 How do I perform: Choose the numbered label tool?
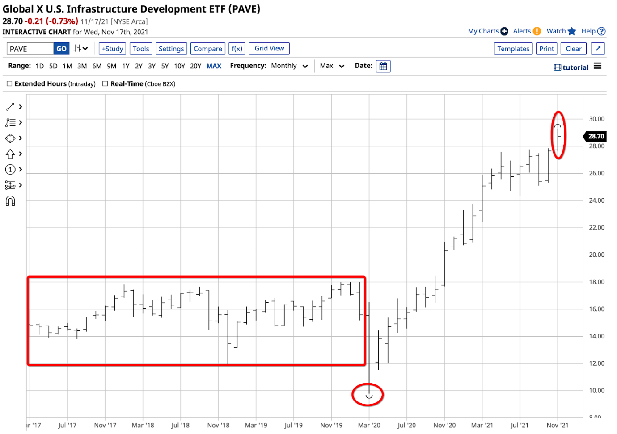click(10, 169)
